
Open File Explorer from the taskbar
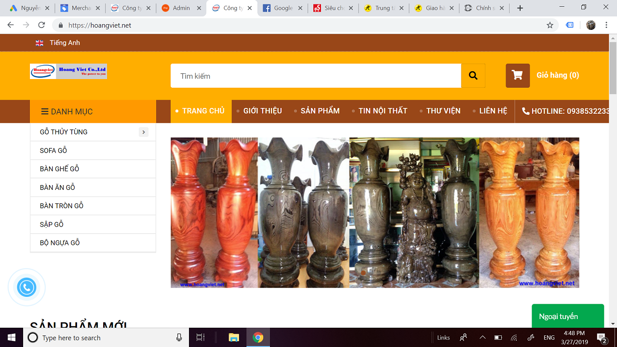pyautogui.click(x=233, y=337)
